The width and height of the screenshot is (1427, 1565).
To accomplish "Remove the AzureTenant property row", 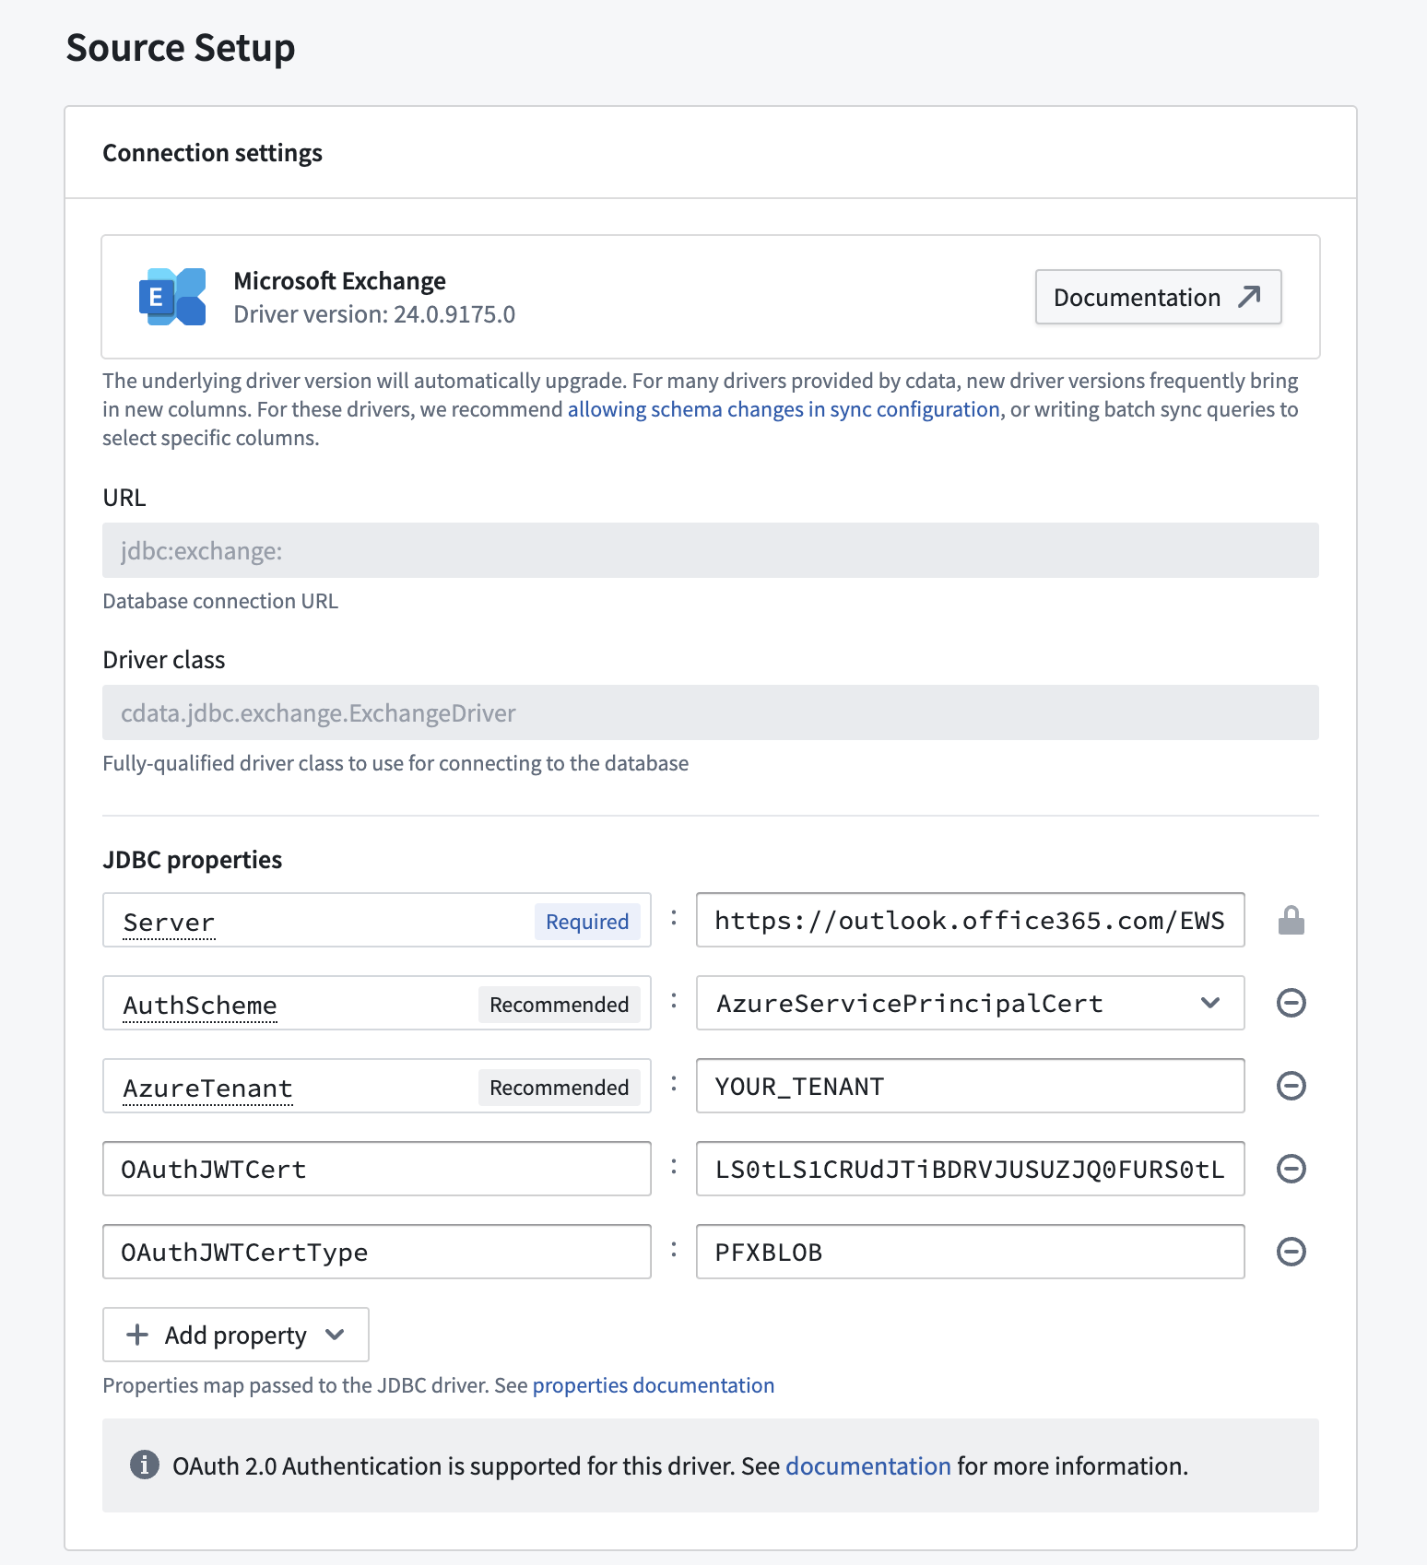I will [x=1291, y=1086].
